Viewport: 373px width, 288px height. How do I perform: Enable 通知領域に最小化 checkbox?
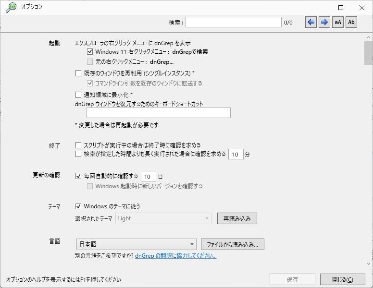point(78,95)
